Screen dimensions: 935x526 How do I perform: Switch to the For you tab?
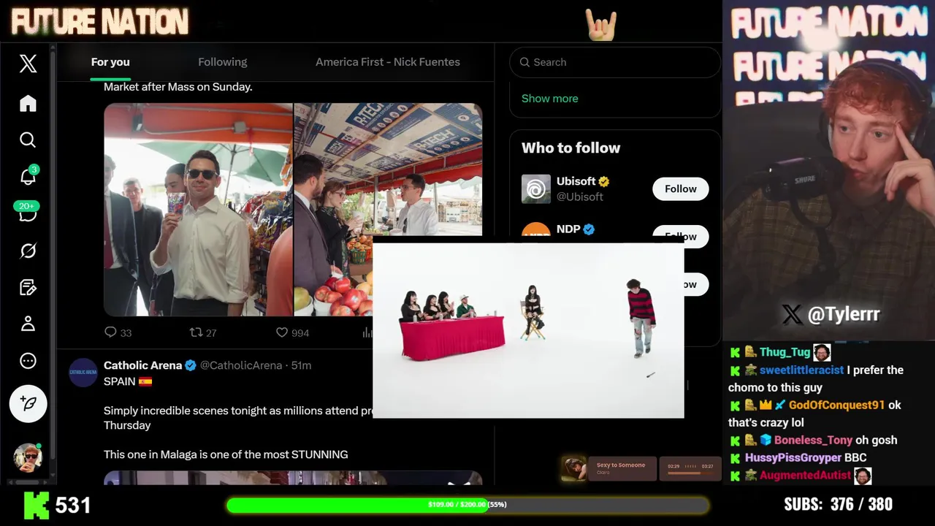tap(110, 62)
